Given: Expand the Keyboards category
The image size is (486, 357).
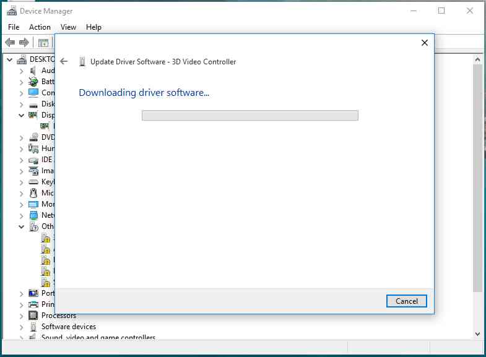Looking at the screenshot, I should click(x=21, y=183).
